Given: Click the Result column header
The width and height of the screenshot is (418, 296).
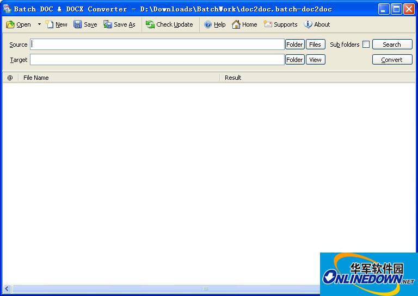Looking at the screenshot, I should pos(317,78).
